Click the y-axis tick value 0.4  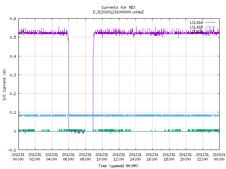tap(13, 56)
